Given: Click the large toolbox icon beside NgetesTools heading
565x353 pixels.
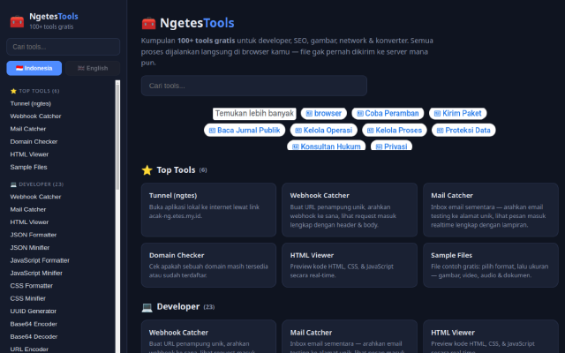Looking at the screenshot, I should coord(148,23).
